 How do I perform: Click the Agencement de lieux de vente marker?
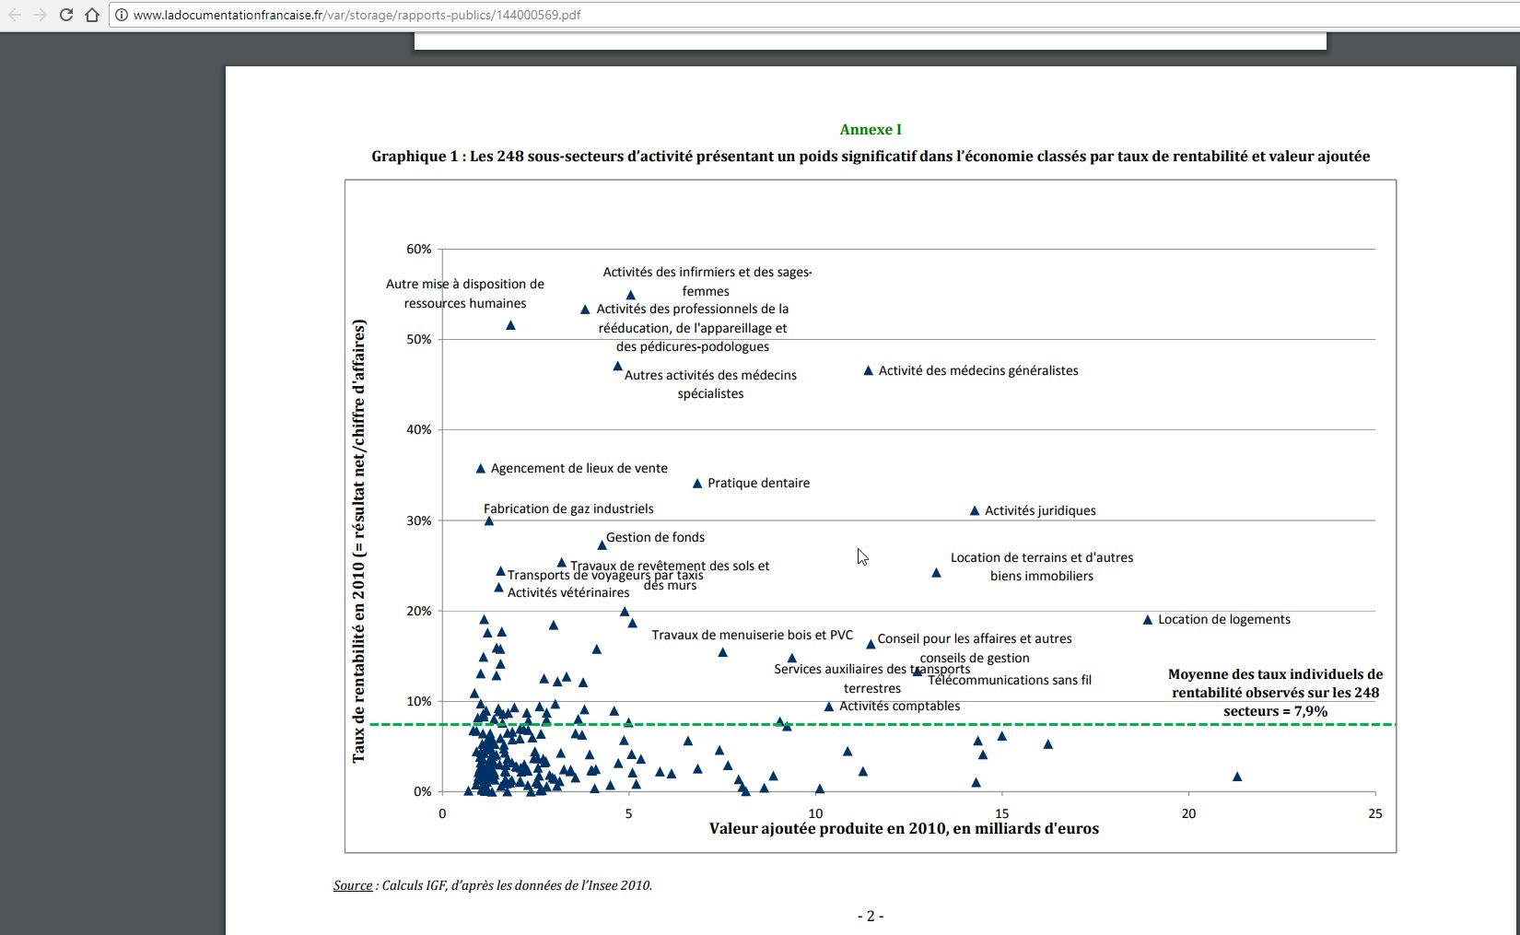coord(480,469)
